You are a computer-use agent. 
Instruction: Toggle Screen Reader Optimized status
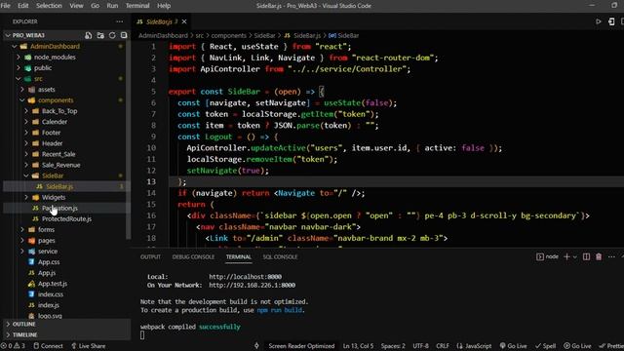pos(301,346)
